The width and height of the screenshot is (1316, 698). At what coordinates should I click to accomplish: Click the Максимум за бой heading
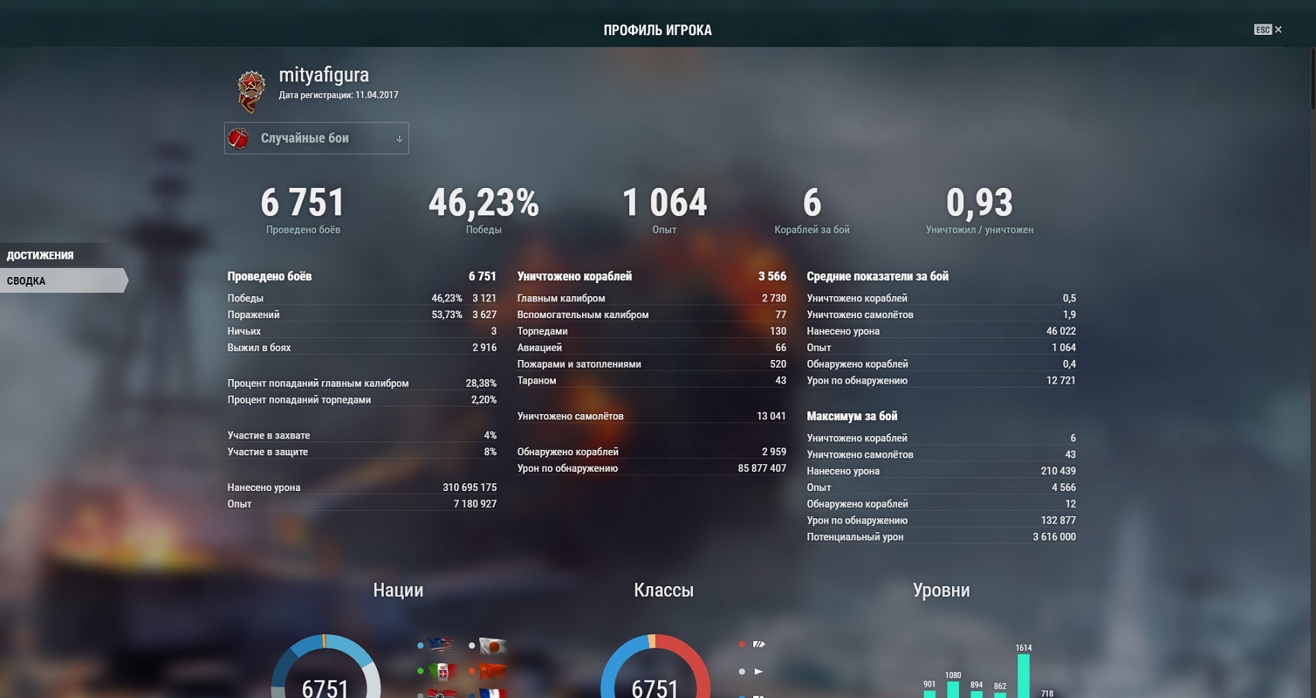click(x=851, y=416)
